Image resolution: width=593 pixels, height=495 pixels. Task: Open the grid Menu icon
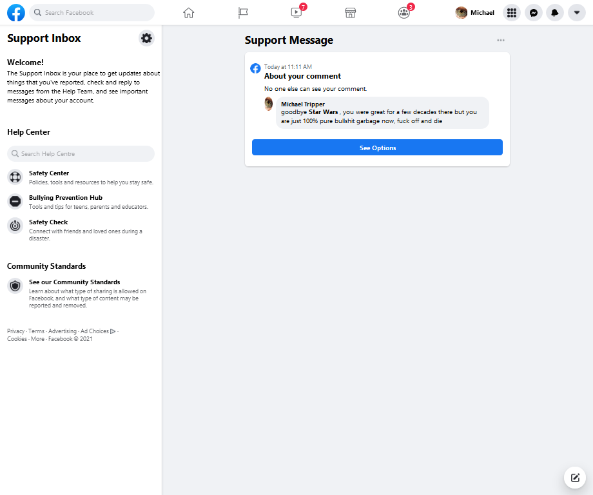512,12
